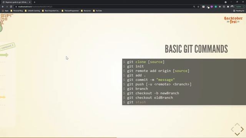246x138 pixels.
Task: Open the Personal Blog bookmark folder
Action: [17, 11]
